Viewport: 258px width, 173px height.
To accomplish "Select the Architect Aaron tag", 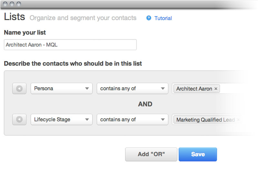I will coord(194,89).
